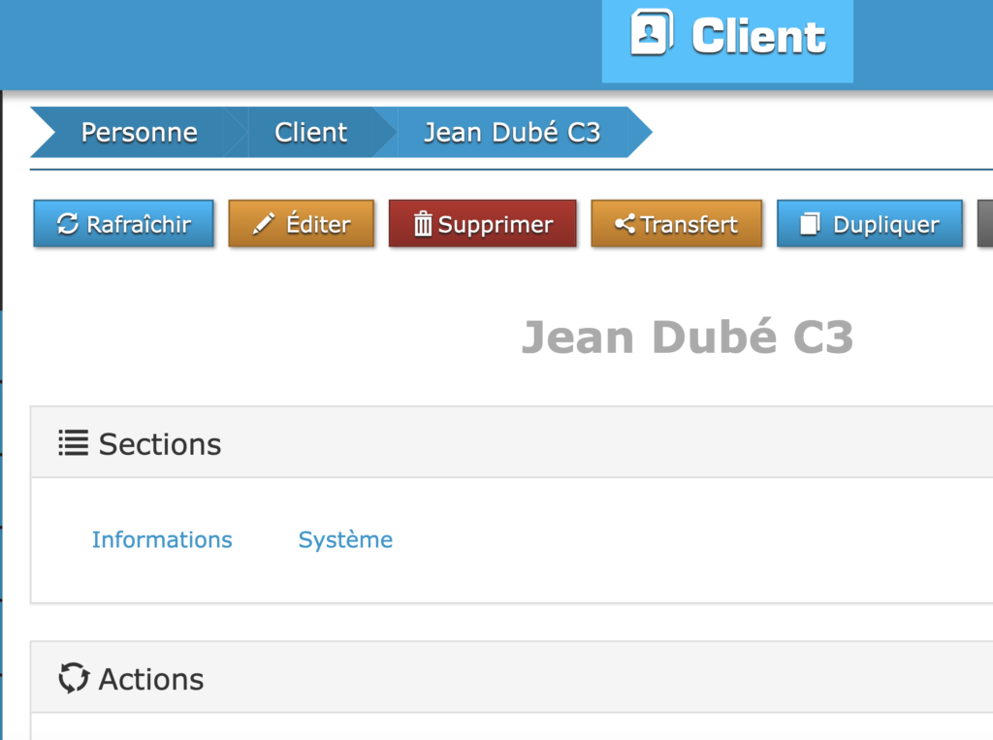Click the large Jean Dubé C3 page heading
The width and height of the screenshot is (993, 740).
(x=687, y=337)
